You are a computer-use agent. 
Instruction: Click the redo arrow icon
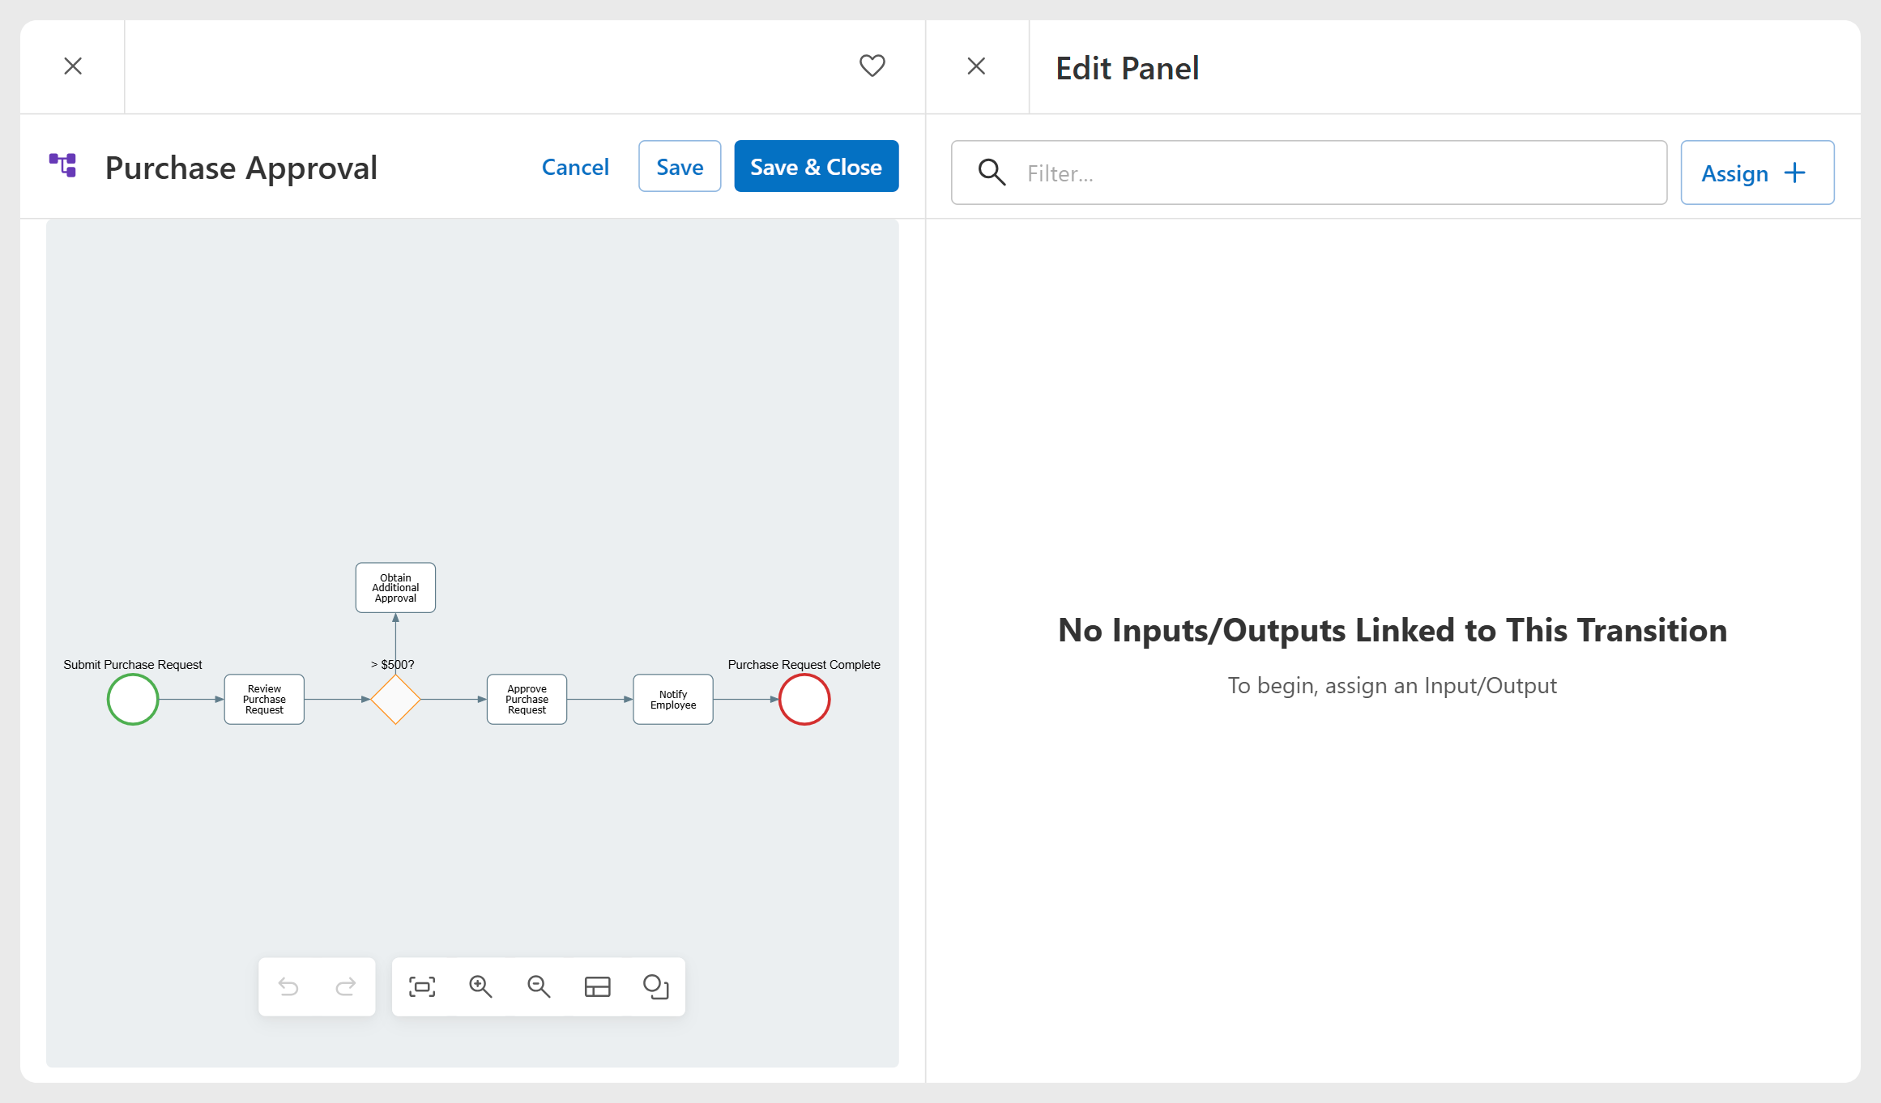pos(346,986)
